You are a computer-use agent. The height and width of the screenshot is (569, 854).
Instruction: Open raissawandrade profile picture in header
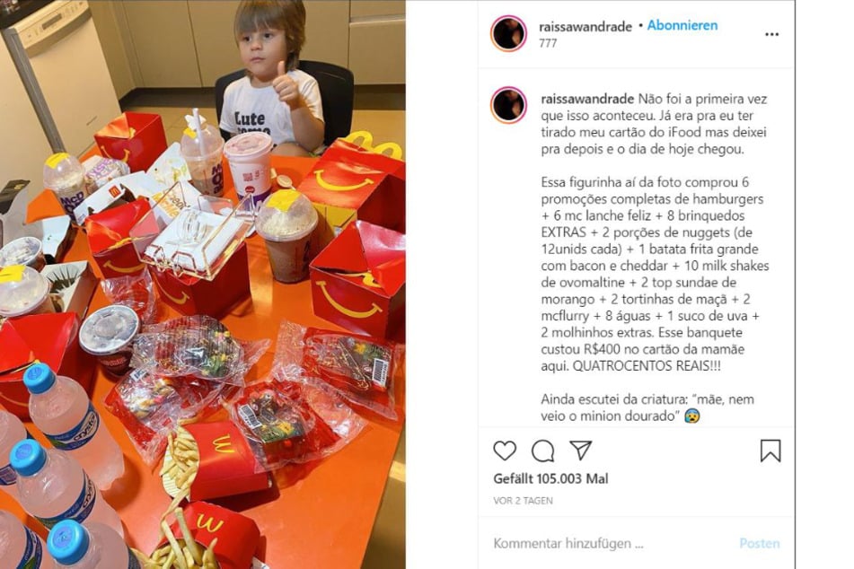point(508,33)
